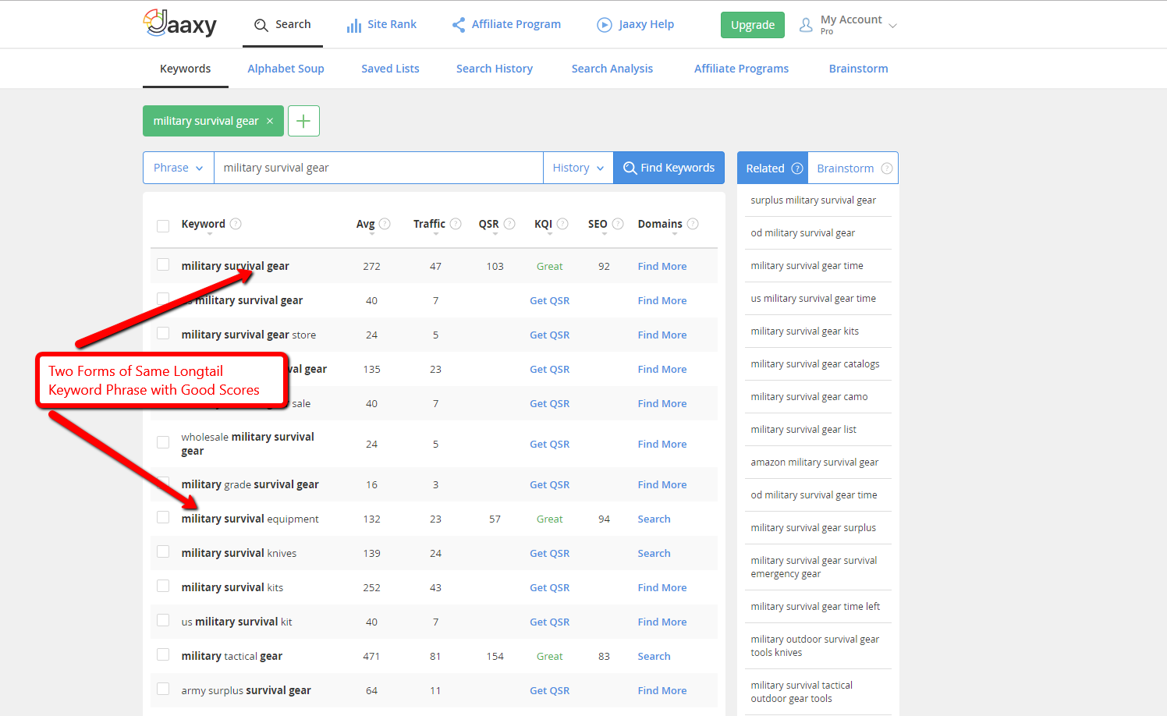Select related keyword military survival gear list
Viewport: 1167px width, 716px height.
tap(803, 430)
